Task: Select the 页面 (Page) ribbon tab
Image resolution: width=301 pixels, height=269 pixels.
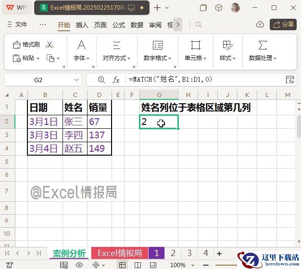Action: (x=100, y=25)
